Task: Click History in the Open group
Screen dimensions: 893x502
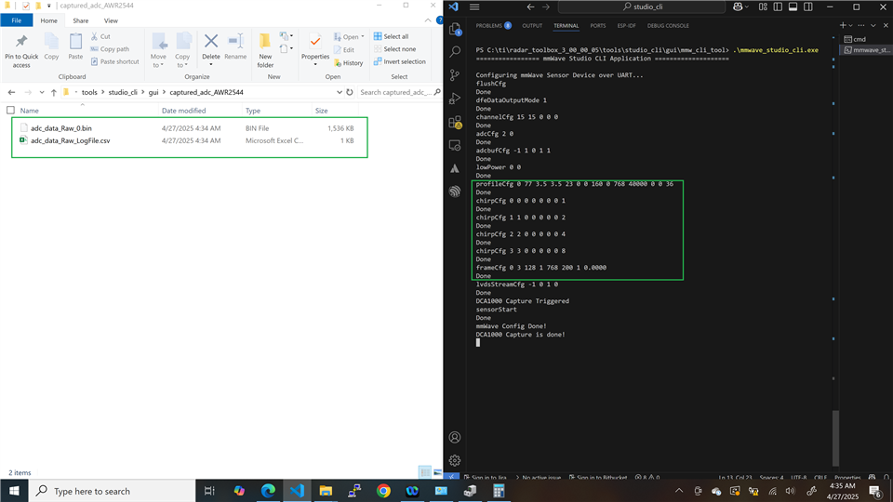Action: 349,62
